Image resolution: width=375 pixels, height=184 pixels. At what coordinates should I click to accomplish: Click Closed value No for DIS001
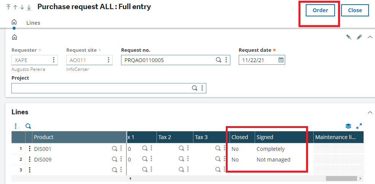[235, 149]
